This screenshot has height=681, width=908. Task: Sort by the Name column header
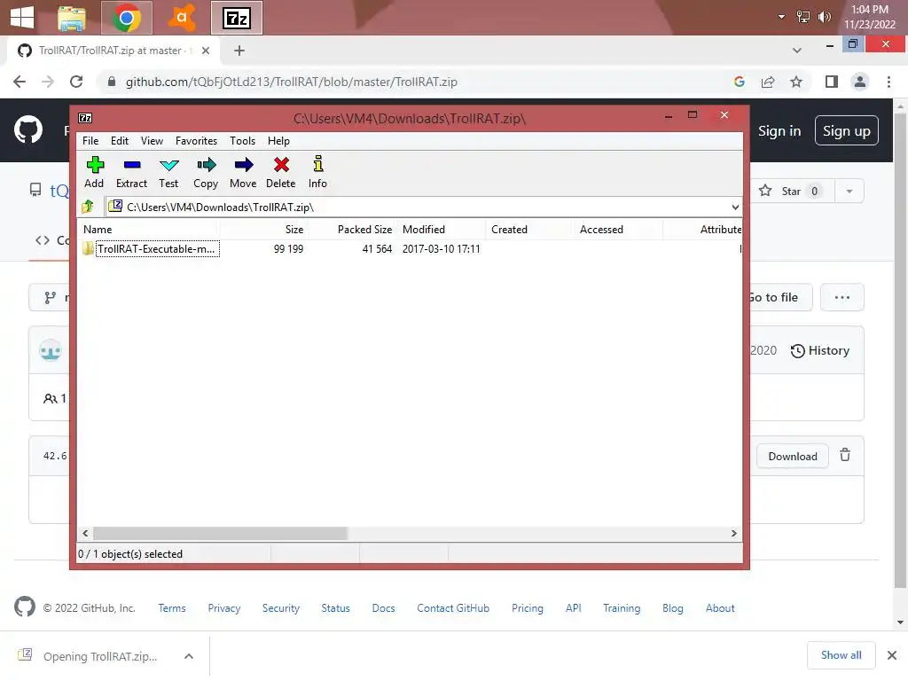tap(149, 230)
